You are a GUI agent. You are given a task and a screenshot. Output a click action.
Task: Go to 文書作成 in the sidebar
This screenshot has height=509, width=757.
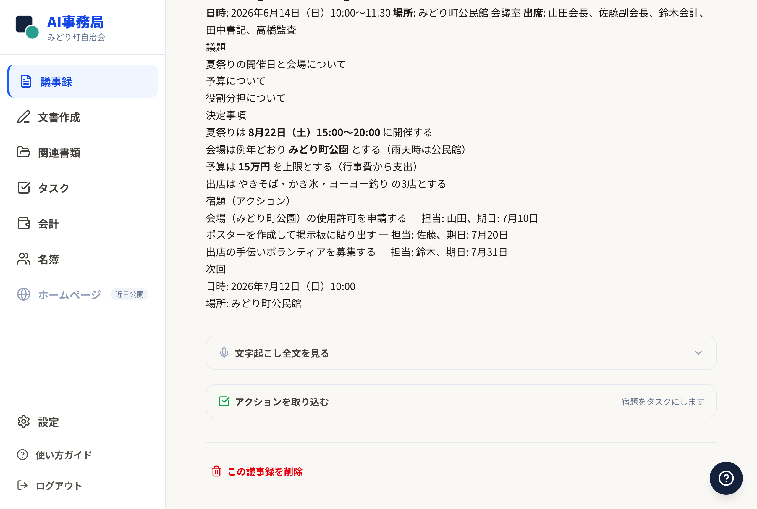[x=83, y=117]
